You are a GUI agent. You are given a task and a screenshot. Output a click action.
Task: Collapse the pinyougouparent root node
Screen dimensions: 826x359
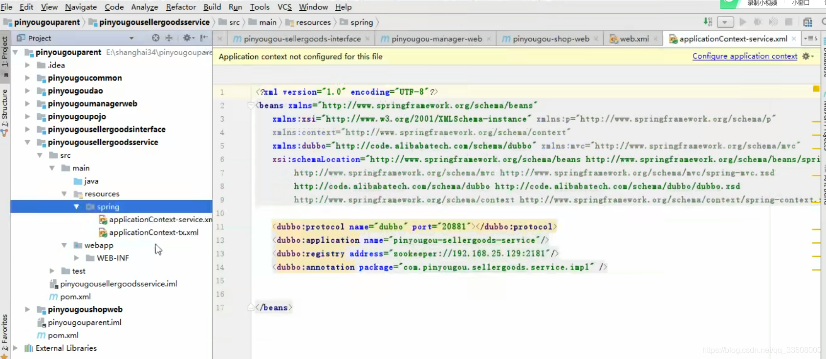click(15, 52)
